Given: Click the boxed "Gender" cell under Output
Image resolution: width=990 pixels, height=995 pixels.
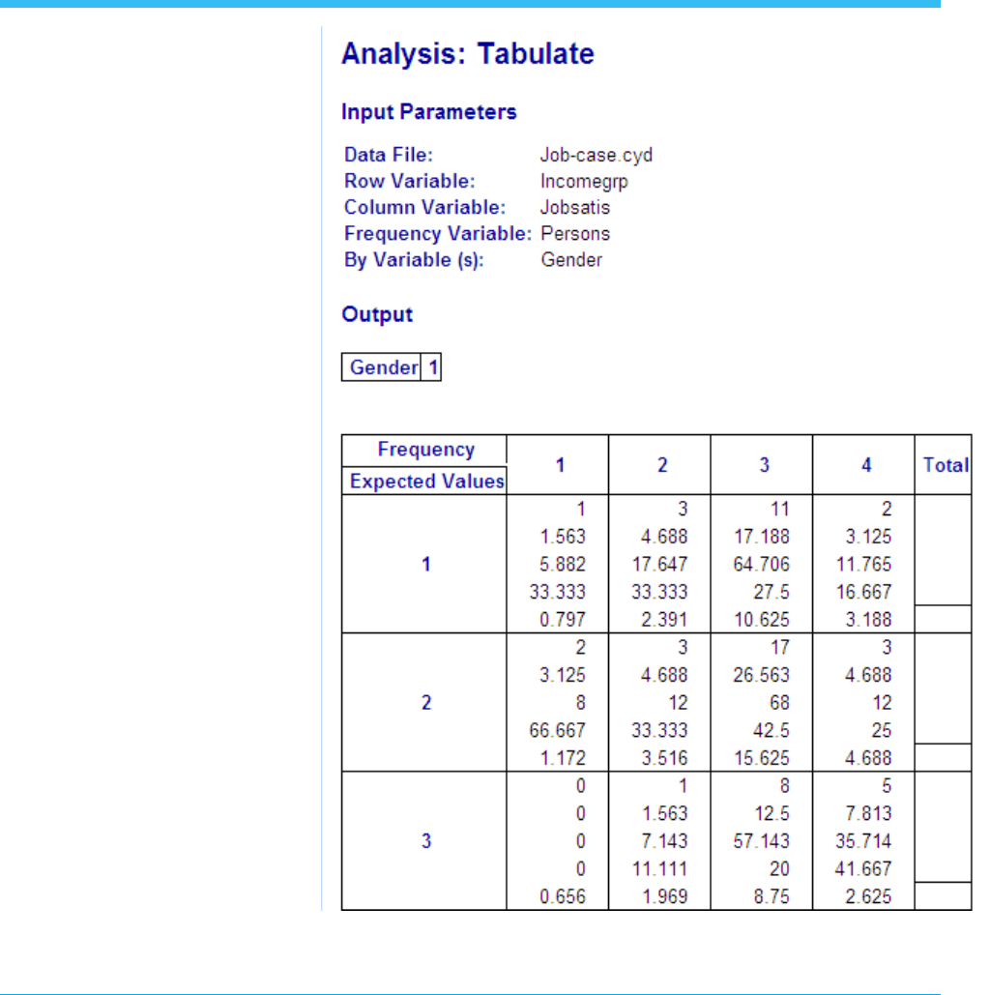Looking at the screenshot, I should coord(383,367).
